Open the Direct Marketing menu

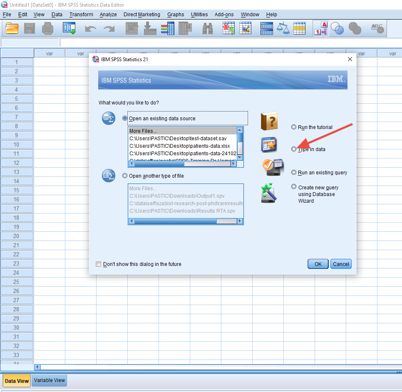[x=142, y=15]
